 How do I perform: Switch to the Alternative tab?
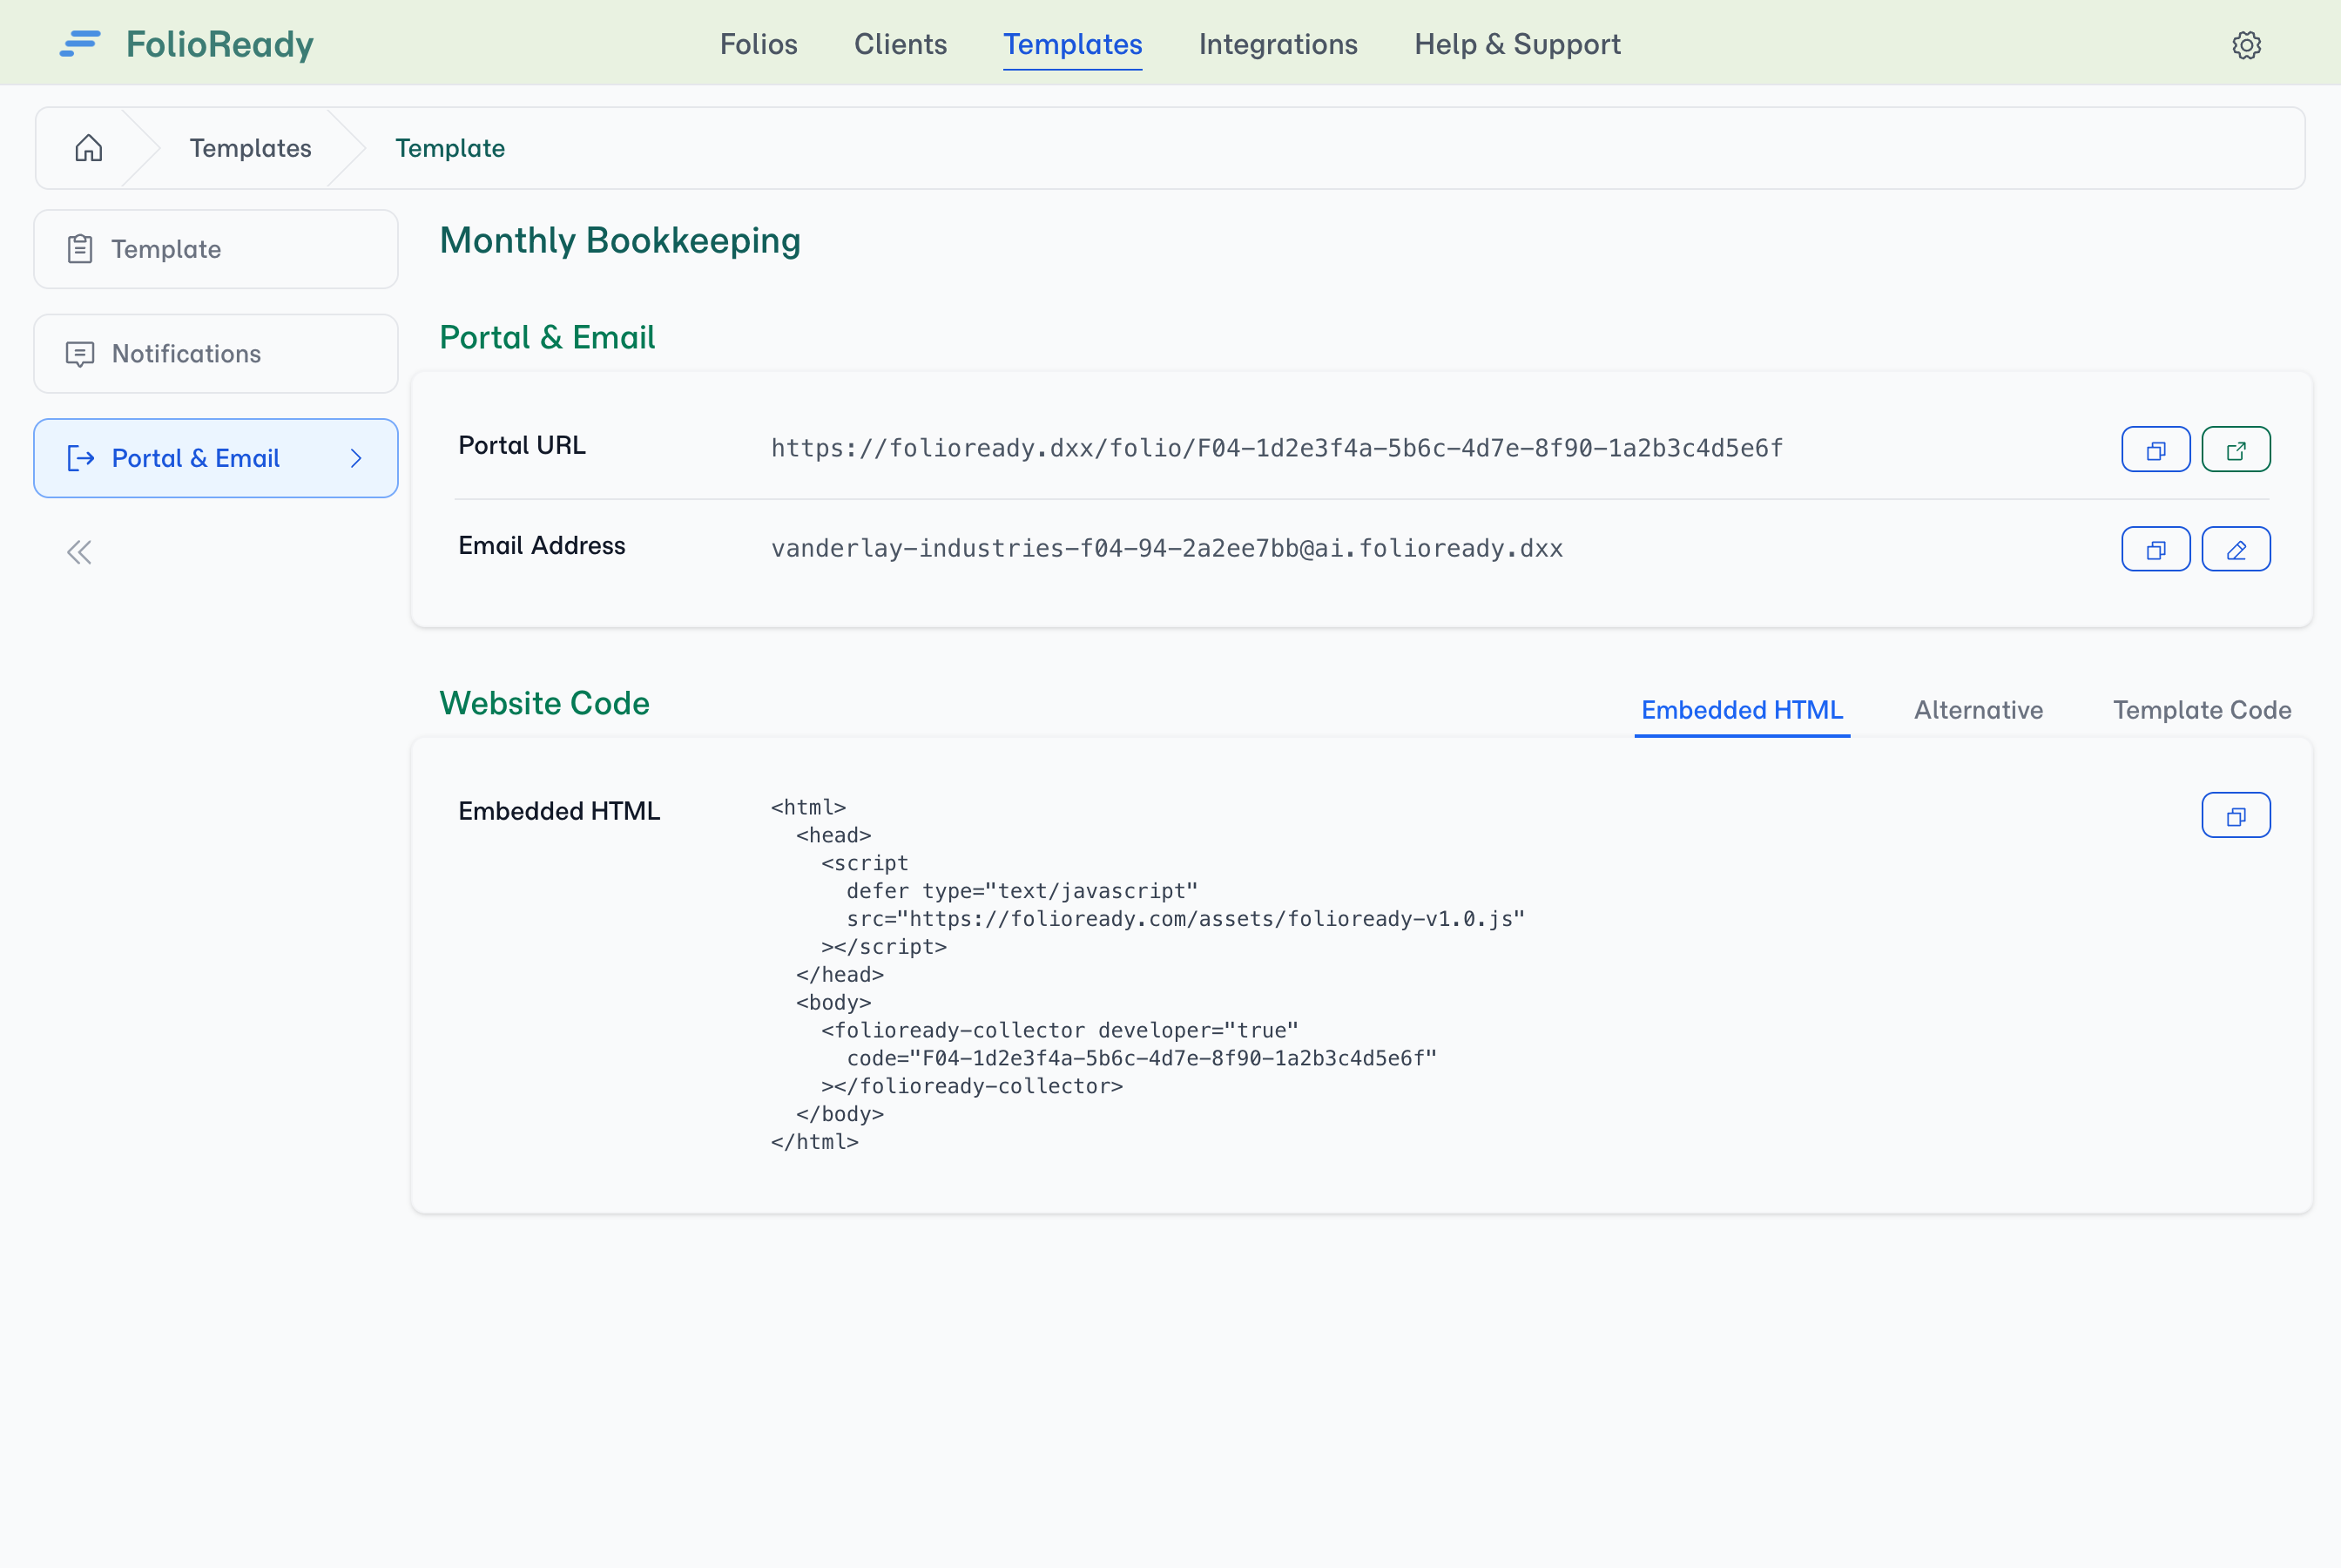click(1977, 710)
